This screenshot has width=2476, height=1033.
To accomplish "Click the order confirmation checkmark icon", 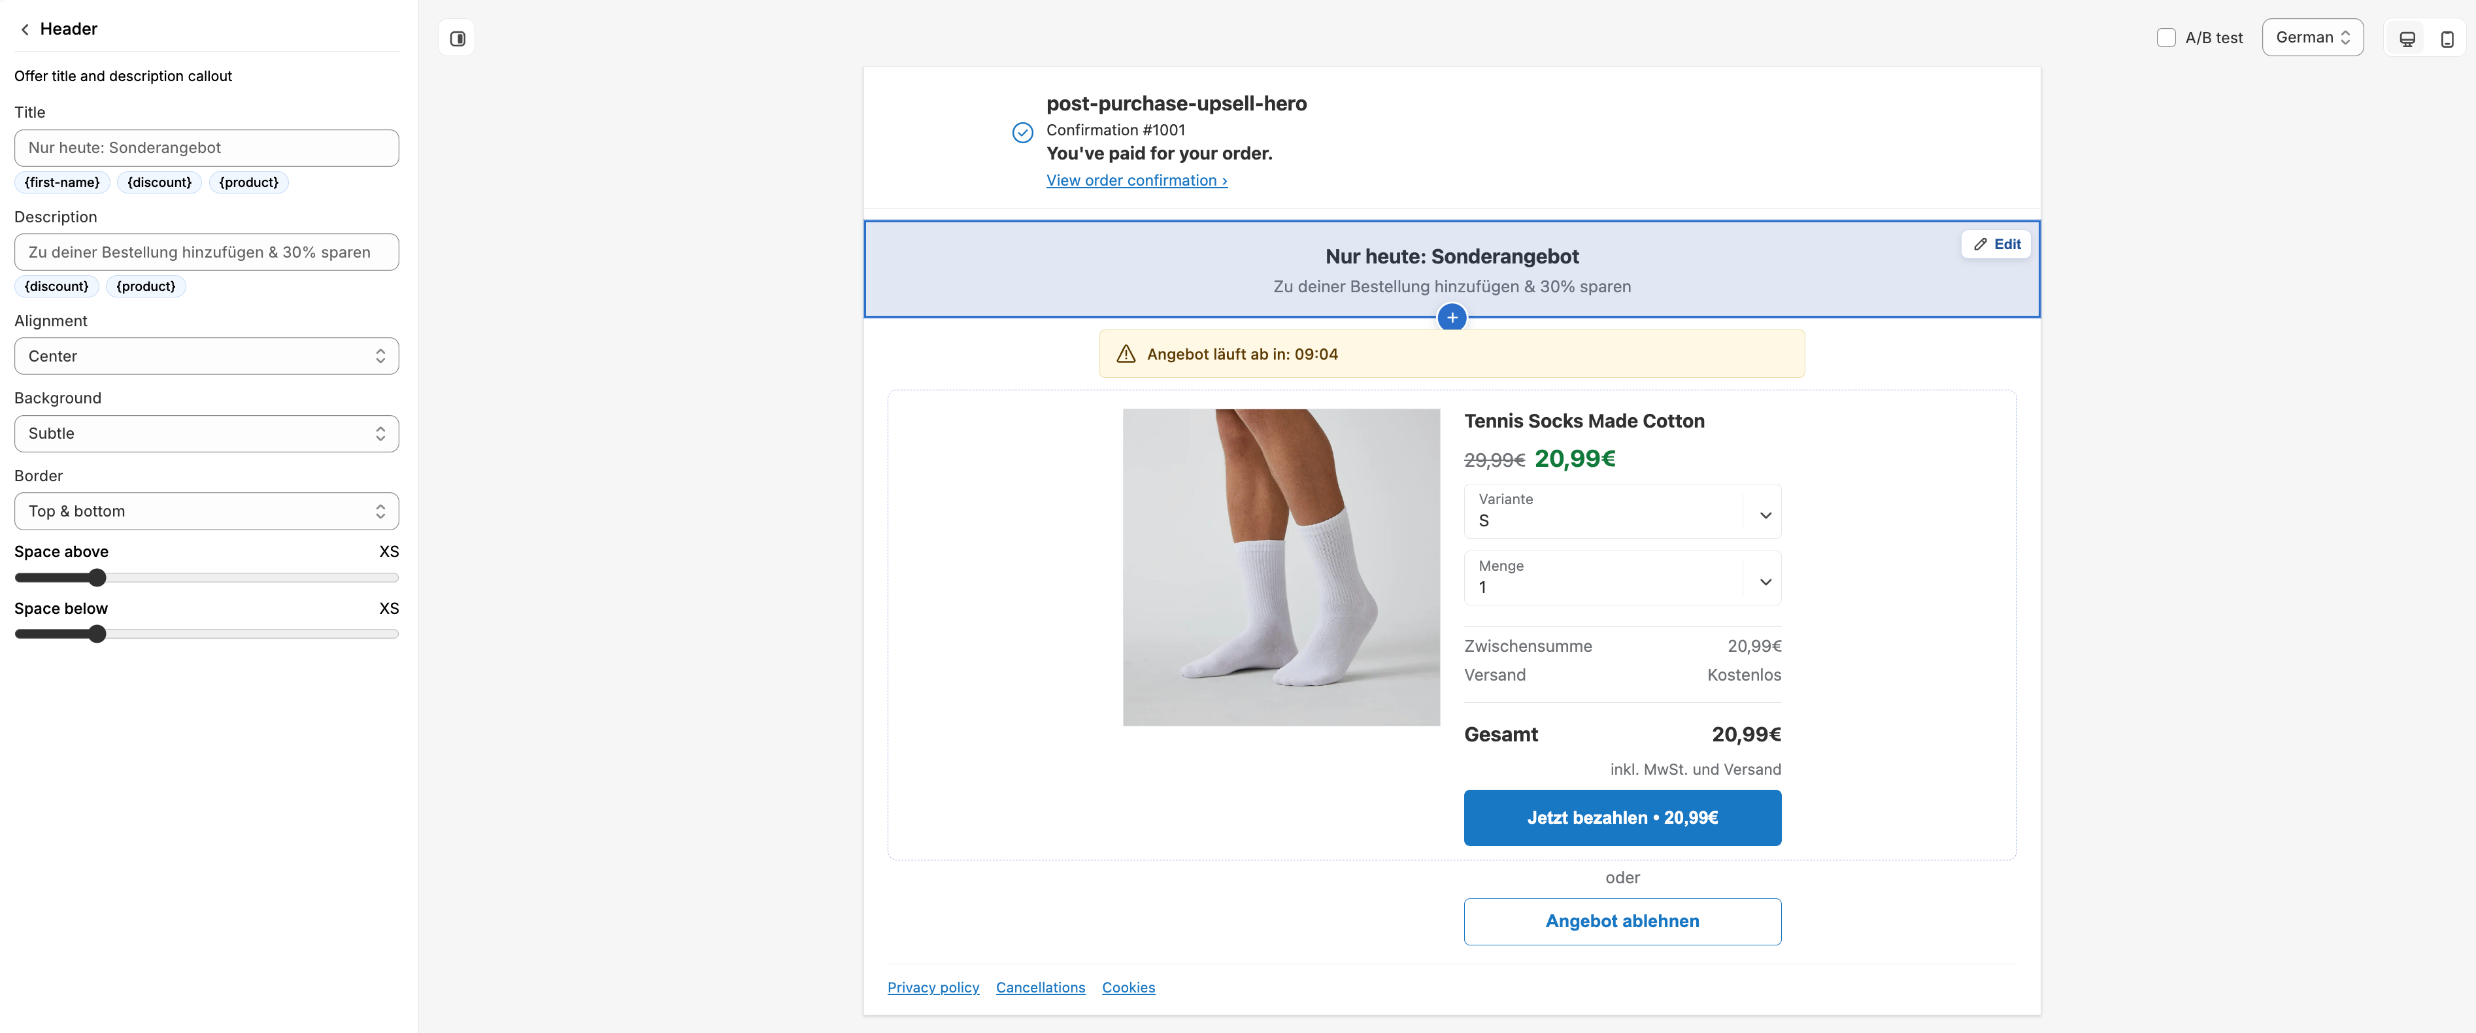I will click(1023, 133).
